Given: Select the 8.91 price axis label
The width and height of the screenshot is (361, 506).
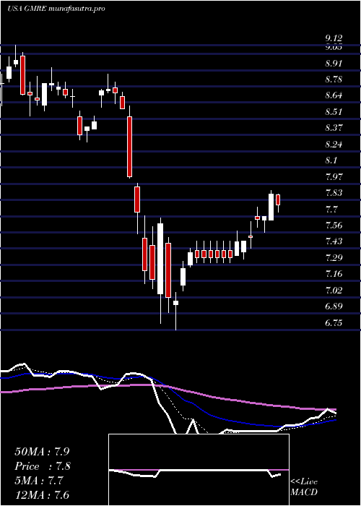Looking at the screenshot, I should coord(334,64).
